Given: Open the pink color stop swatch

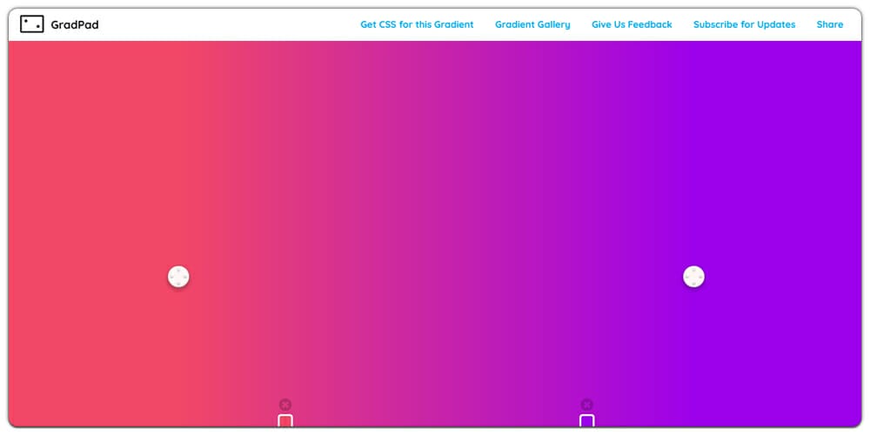Looking at the screenshot, I should click(x=285, y=421).
